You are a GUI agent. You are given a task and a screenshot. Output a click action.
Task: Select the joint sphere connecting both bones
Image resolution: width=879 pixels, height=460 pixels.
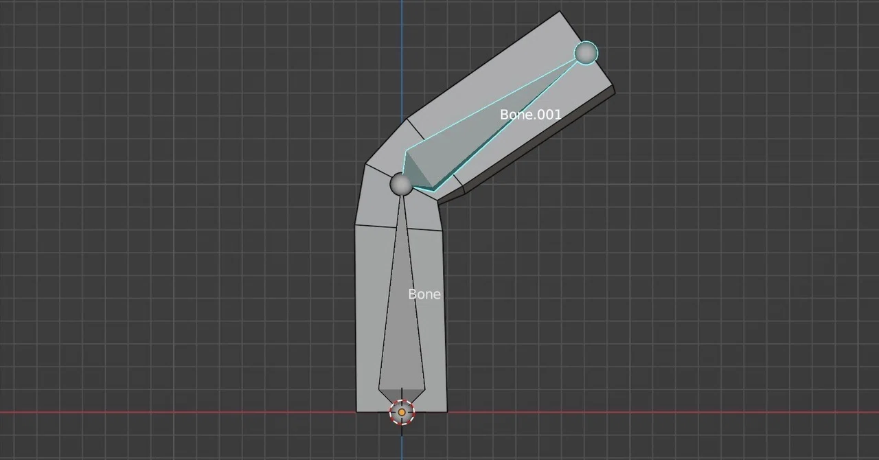tap(401, 184)
